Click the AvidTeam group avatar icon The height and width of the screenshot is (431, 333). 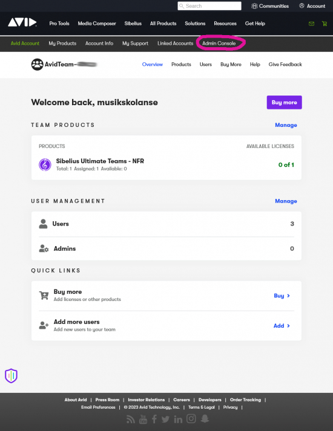click(37, 64)
